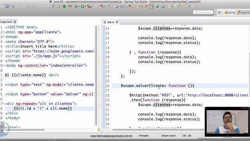
Task: Click the blue circular icon before folder icons
Action: pyautogui.click(x=121, y=7)
